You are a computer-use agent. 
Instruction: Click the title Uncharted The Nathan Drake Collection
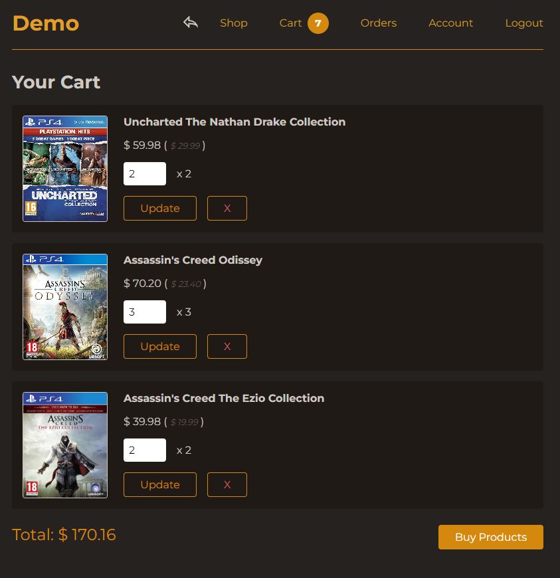point(234,122)
